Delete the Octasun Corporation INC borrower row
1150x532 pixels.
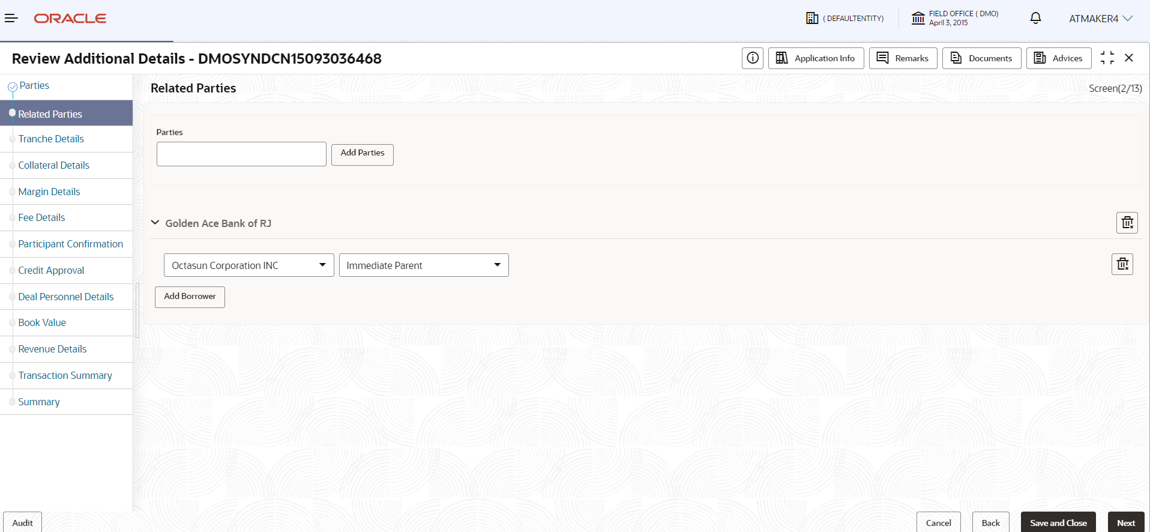(x=1122, y=264)
